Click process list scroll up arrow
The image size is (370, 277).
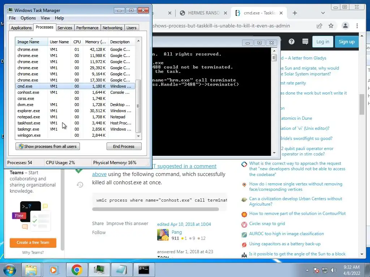(x=138, y=41)
